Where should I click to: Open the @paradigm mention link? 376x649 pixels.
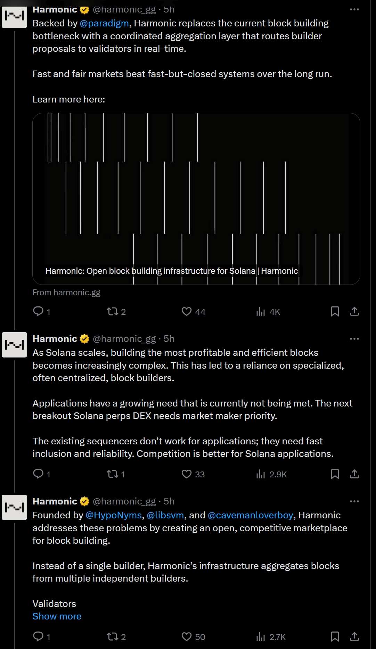coord(104,23)
